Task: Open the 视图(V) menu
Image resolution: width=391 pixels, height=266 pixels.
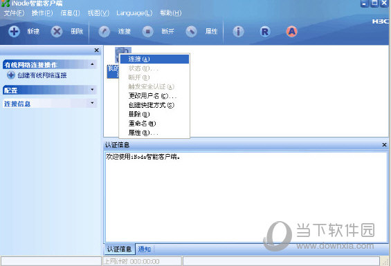Action: pyautogui.click(x=98, y=13)
